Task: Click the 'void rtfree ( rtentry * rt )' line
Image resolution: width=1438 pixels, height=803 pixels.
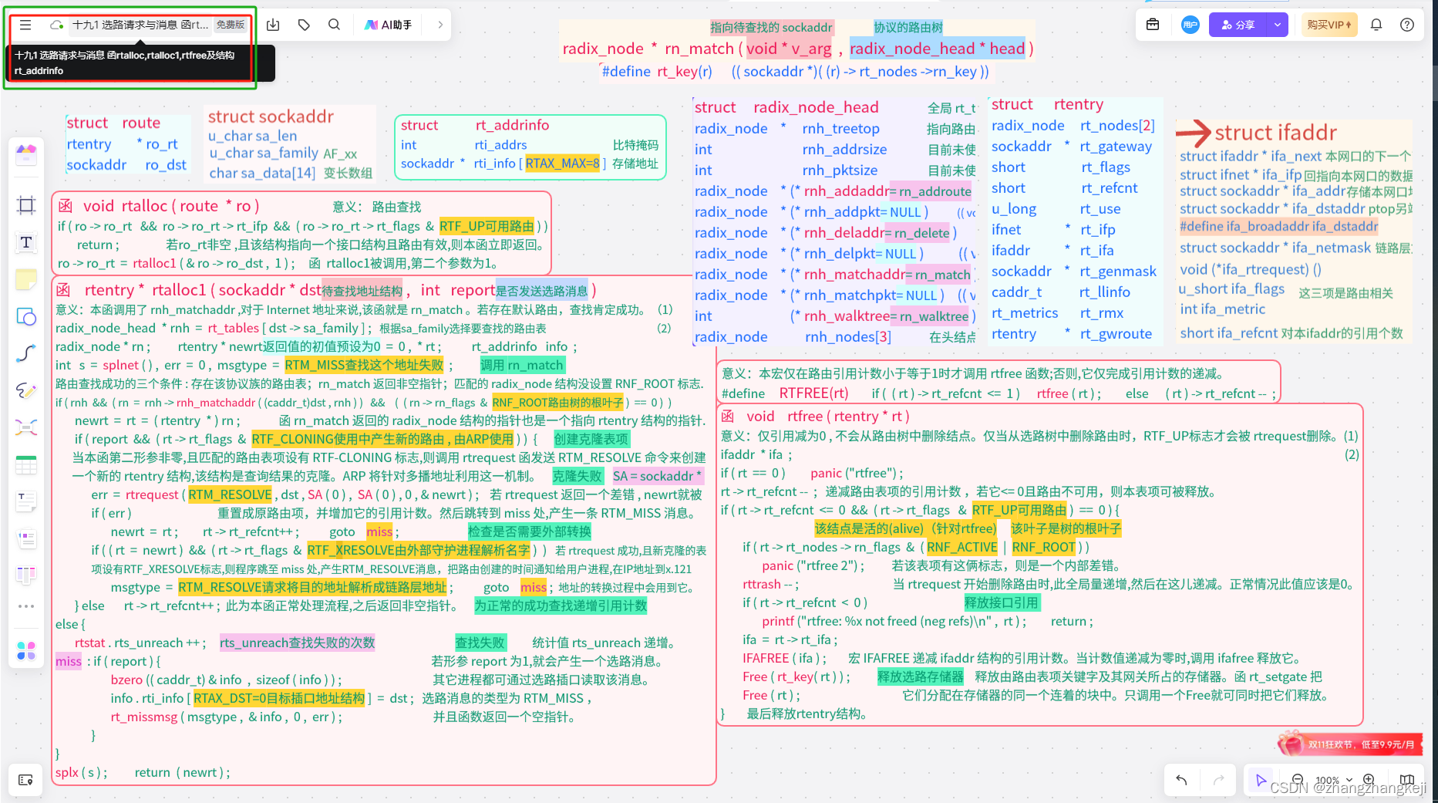Action: [828, 417]
